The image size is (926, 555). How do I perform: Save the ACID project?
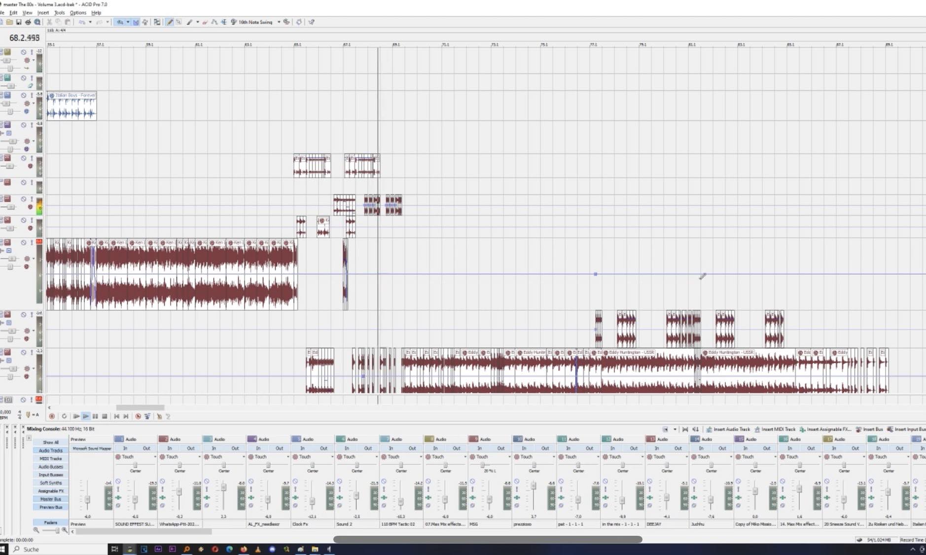pyautogui.click(x=19, y=22)
